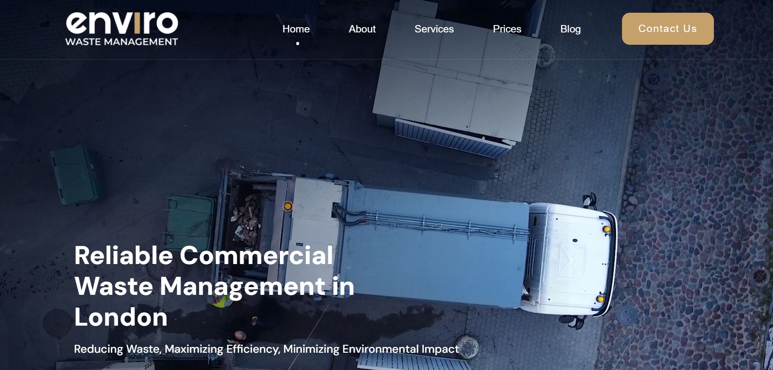Click the Enviro Waste Management logo
The image size is (773, 370).
[121, 28]
